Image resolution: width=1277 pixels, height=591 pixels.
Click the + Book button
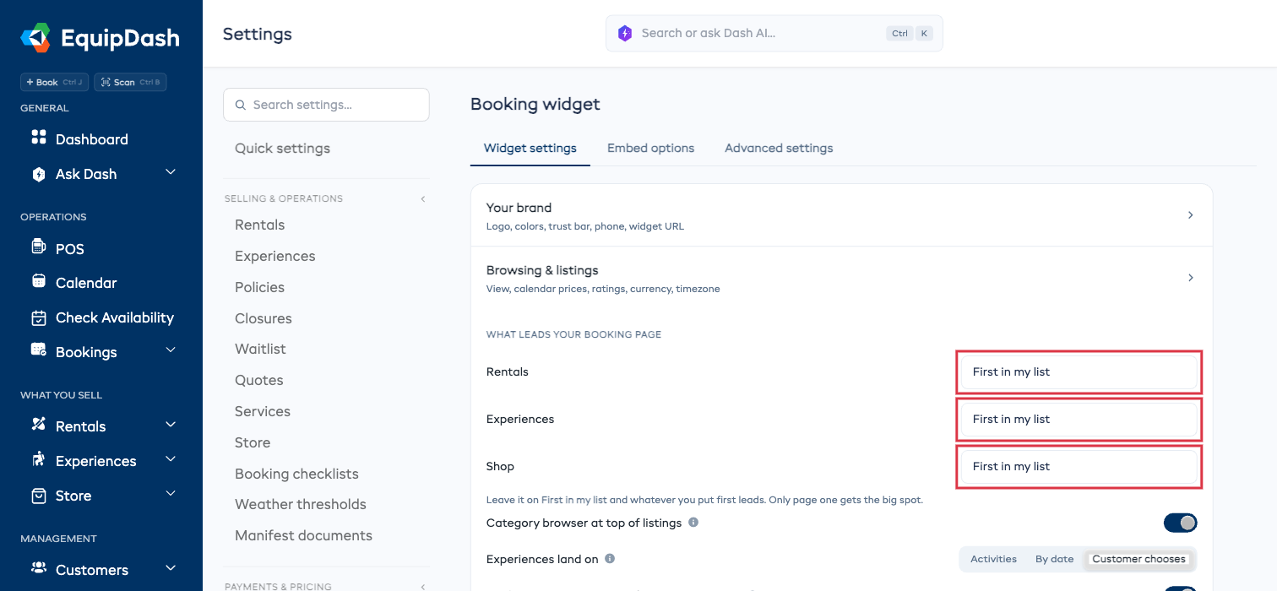tap(54, 82)
